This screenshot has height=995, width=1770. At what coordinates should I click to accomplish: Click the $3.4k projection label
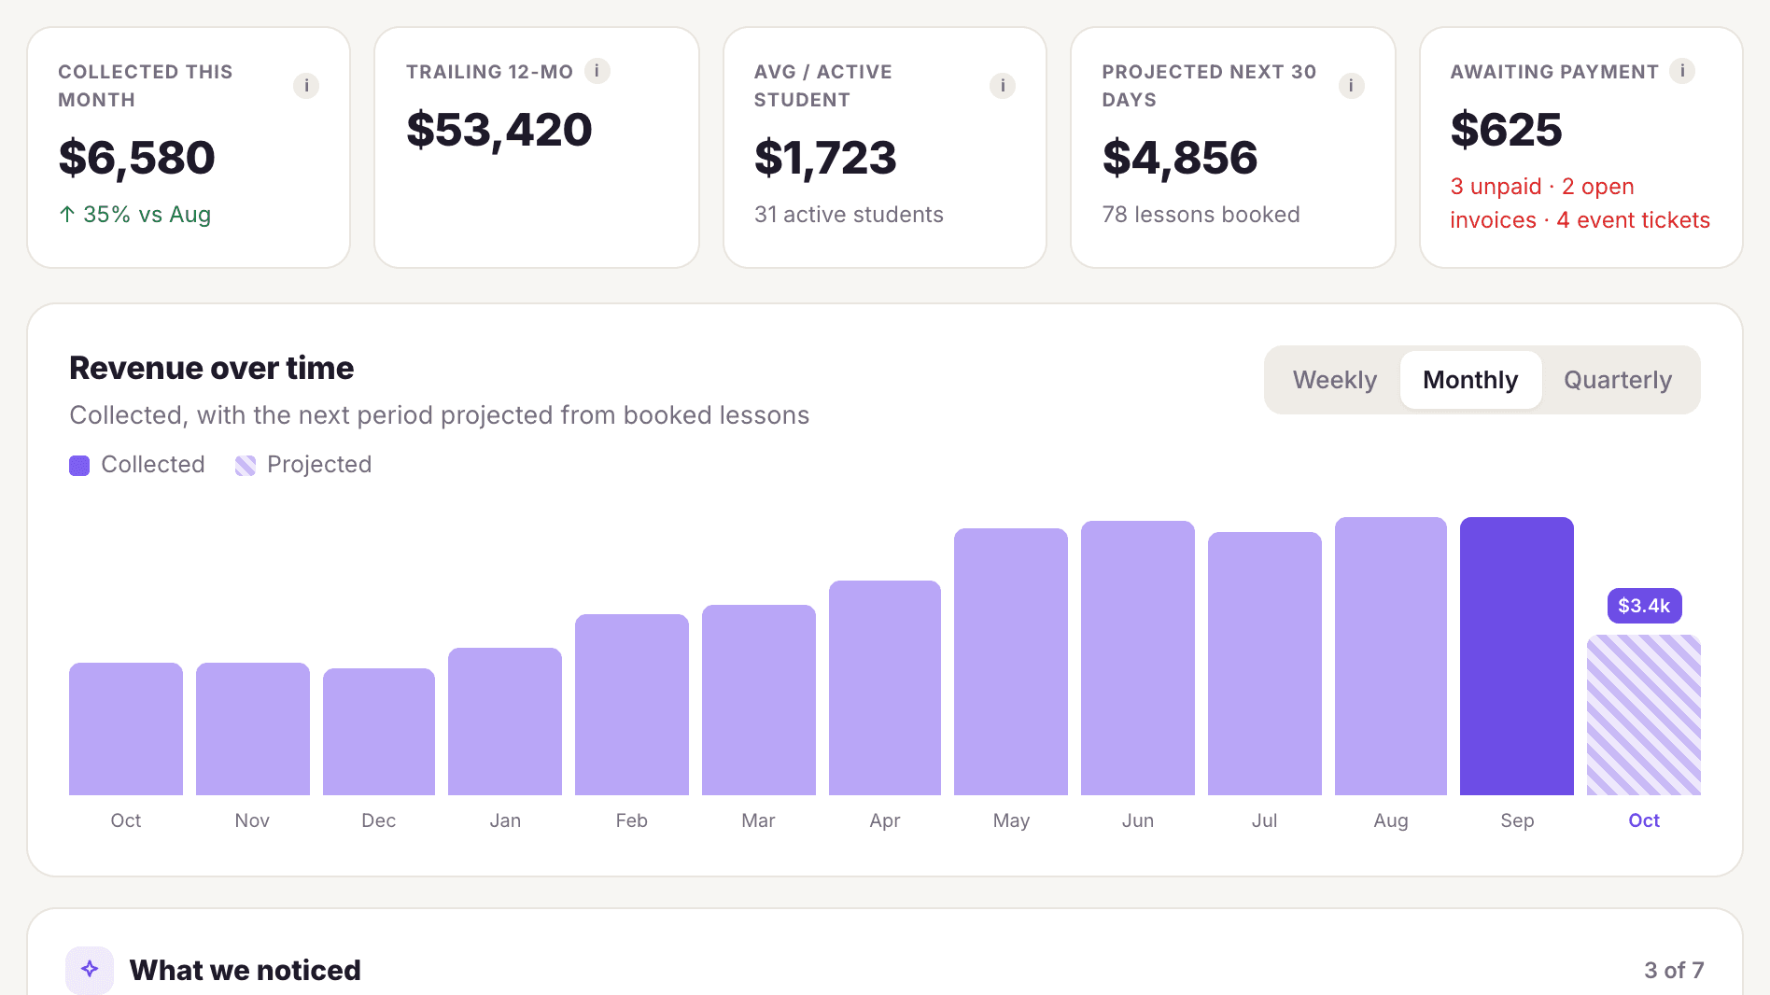[x=1644, y=606]
